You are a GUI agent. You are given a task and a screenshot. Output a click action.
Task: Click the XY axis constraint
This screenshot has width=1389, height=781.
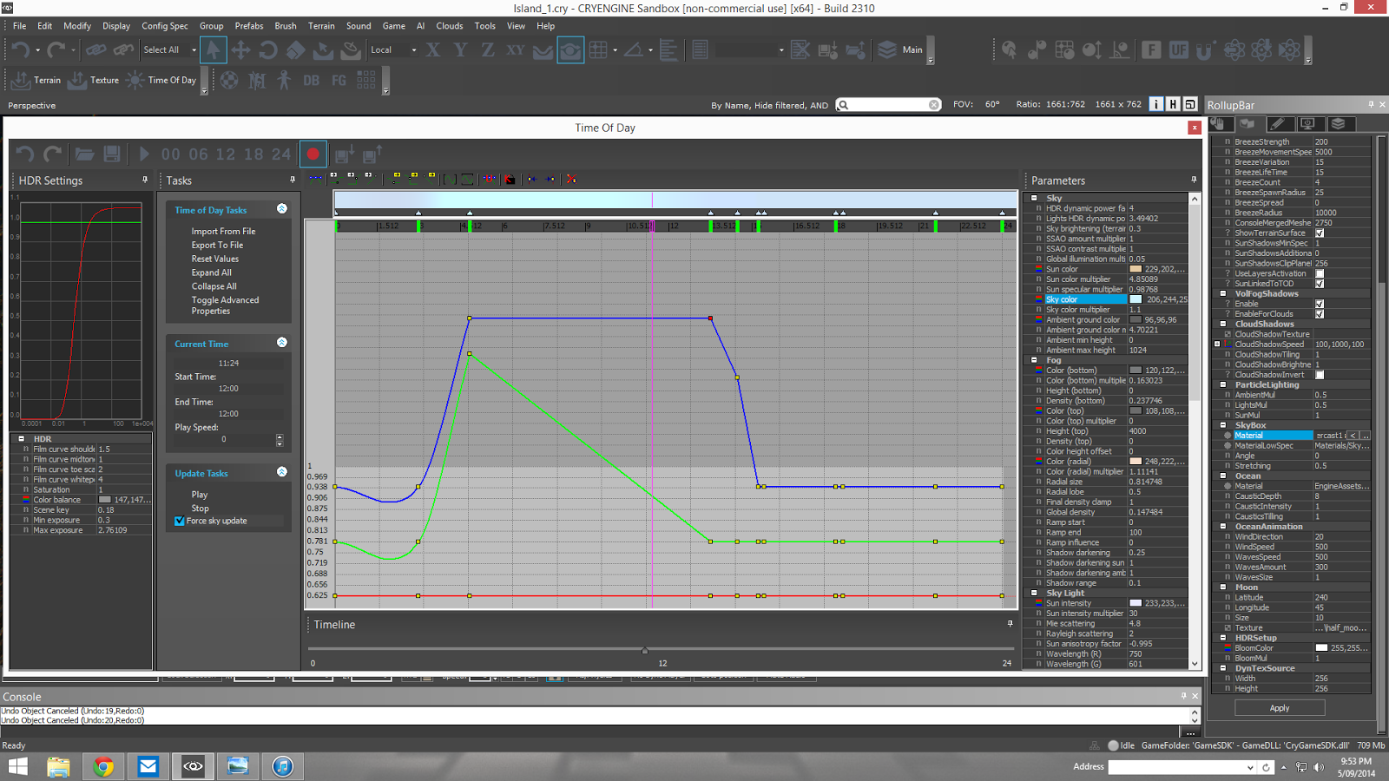(x=515, y=49)
